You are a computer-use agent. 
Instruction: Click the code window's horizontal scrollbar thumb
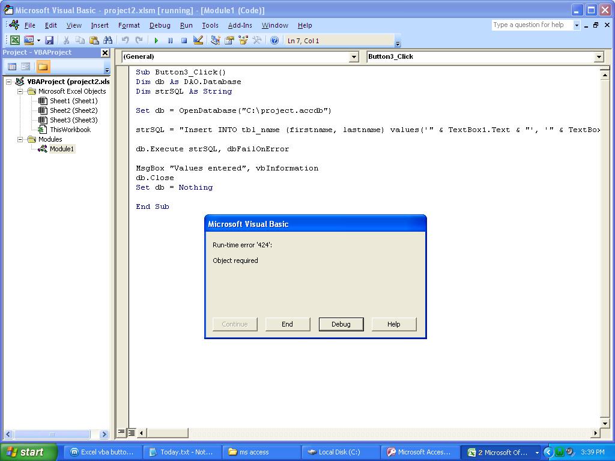tap(168, 433)
